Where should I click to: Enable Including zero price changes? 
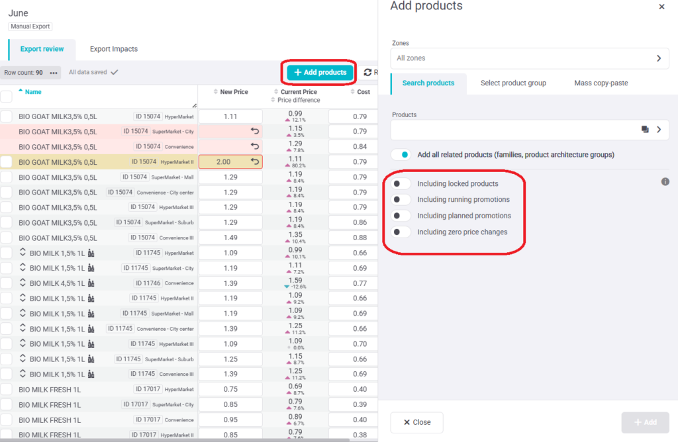pyautogui.click(x=401, y=232)
